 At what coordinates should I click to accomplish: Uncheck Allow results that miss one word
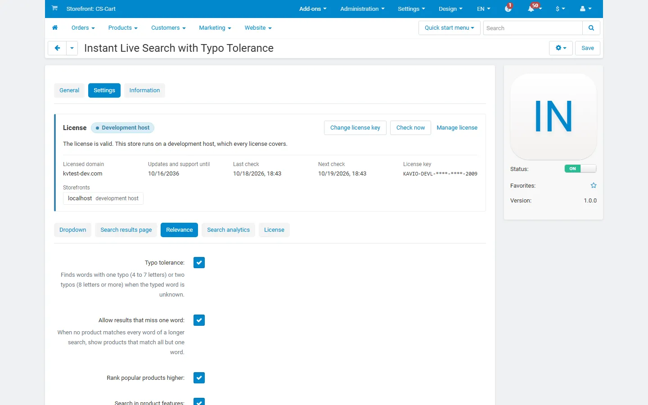199,320
